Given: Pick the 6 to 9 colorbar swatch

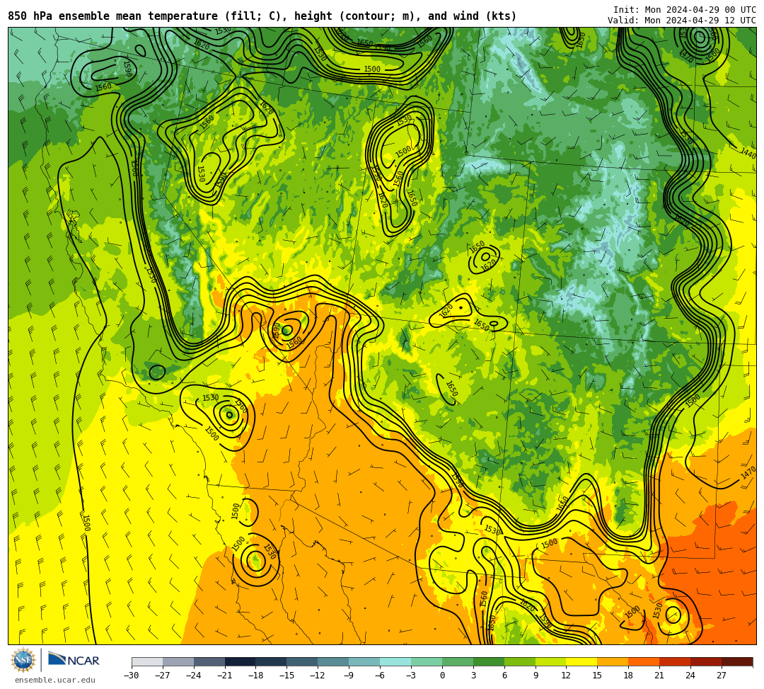Looking at the screenshot, I should (x=520, y=661).
